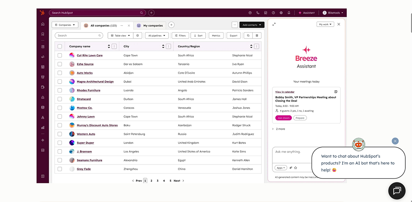Click the gear next to Table view
Screen dimensions: 412x202
137,36
